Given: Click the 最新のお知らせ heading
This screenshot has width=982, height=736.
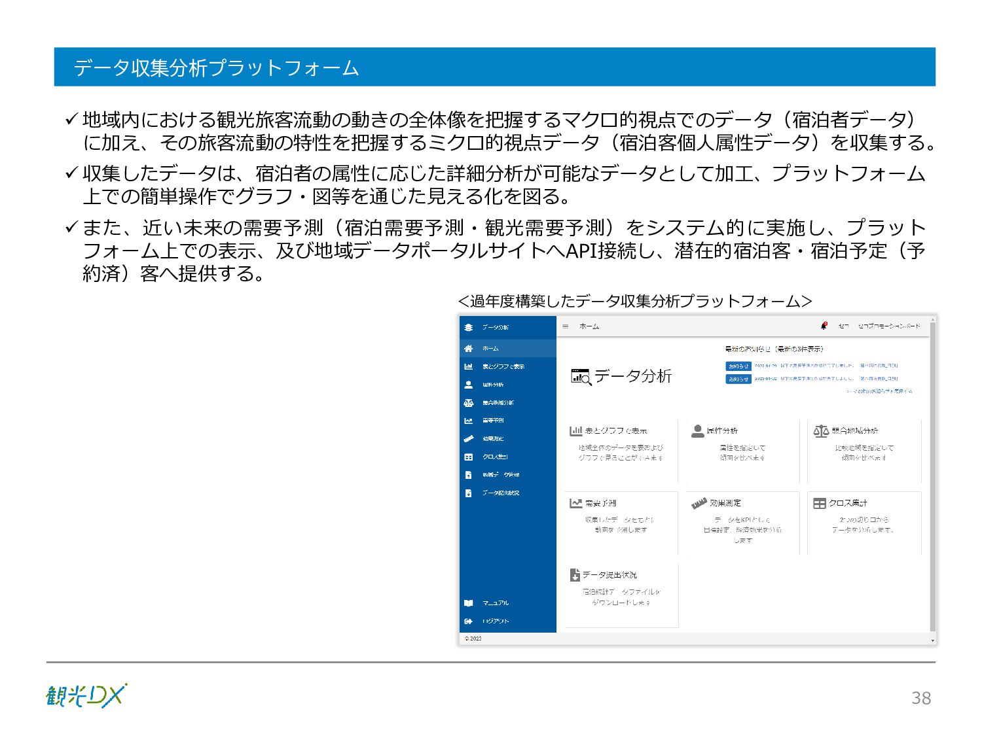Looking at the screenshot, I should [x=774, y=349].
